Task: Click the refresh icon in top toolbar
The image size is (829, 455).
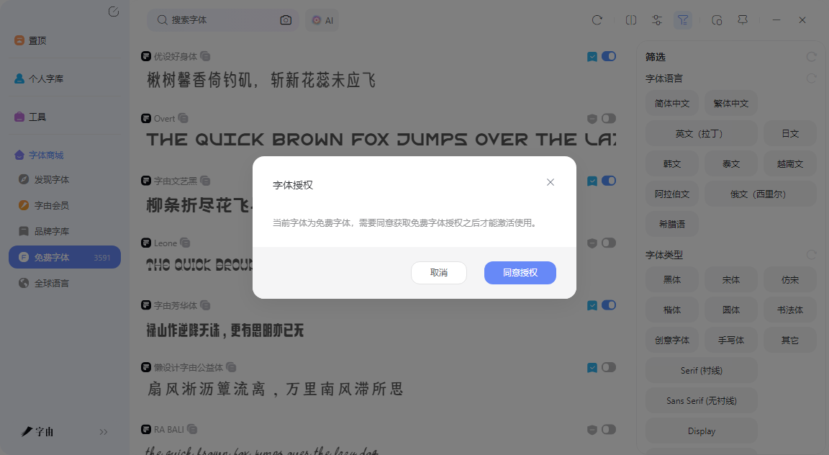Action: click(597, 20)
